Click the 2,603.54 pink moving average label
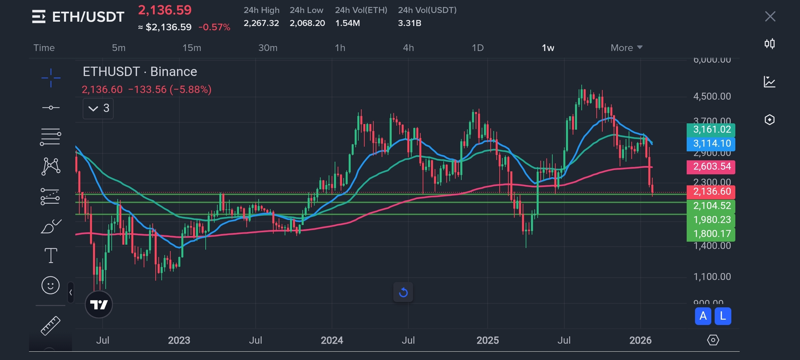Viewport: 800px width, 360px height. (x=711, y=167)
